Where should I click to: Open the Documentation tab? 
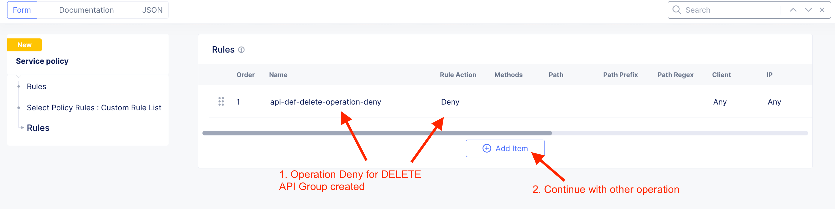point(86,10)
